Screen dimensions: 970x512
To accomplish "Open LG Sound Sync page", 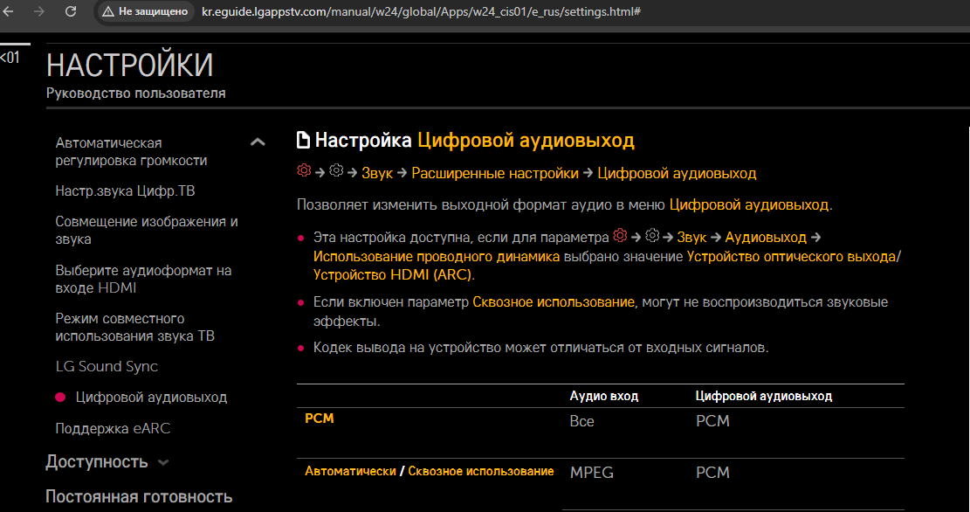I will point(107,366).
